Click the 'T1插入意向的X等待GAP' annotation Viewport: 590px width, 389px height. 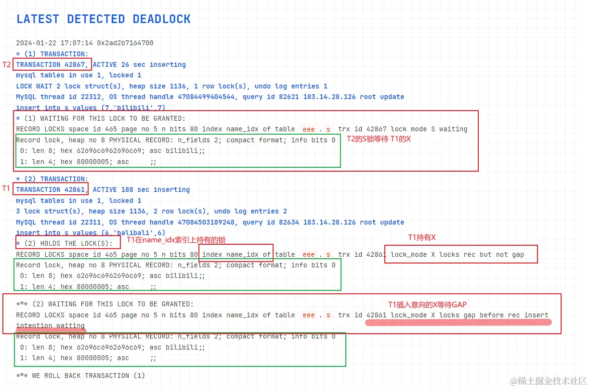pos(428,304)
